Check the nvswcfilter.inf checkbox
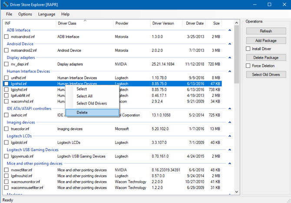The width and height of the screenshot is (291, 203). tap(7, 170)
